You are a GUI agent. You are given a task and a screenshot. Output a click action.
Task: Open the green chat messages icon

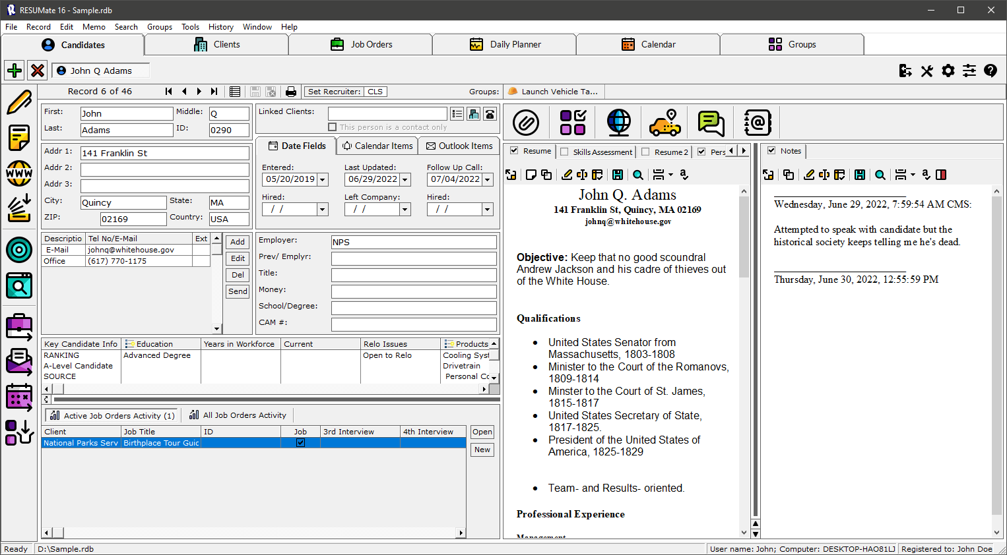click(711, 123)
